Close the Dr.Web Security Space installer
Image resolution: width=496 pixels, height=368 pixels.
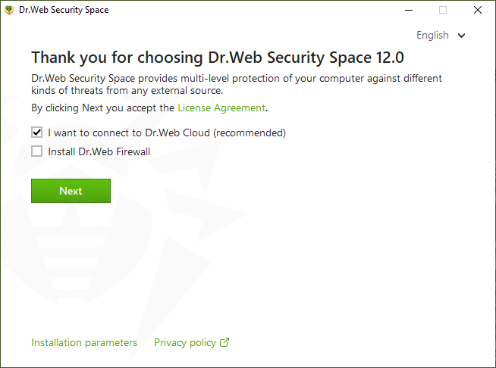(478, 10)
